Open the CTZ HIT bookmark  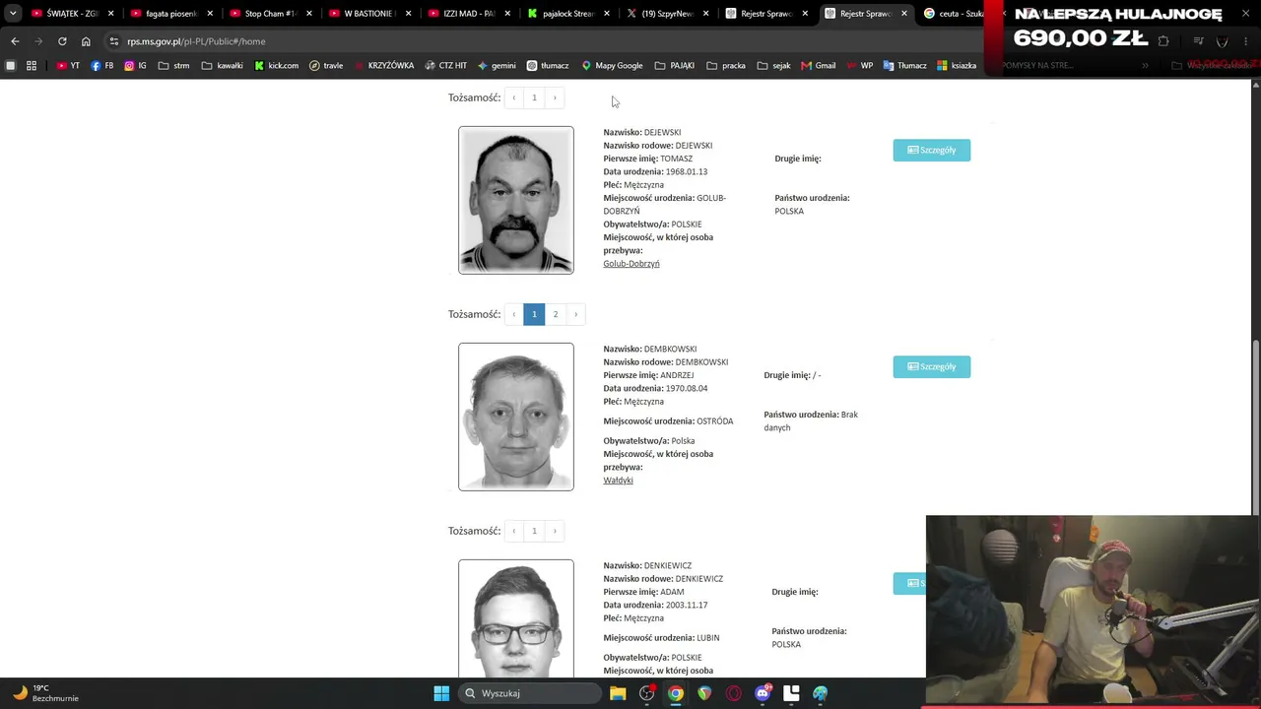click(445, 65)
